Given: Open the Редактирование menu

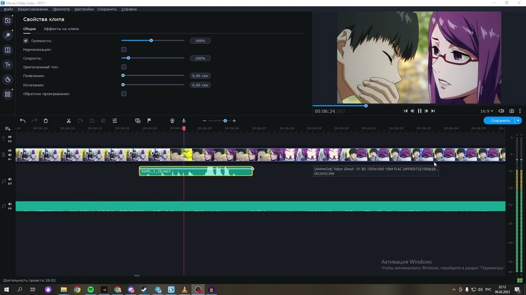Looking at the screenshot, I should point(33,9).
